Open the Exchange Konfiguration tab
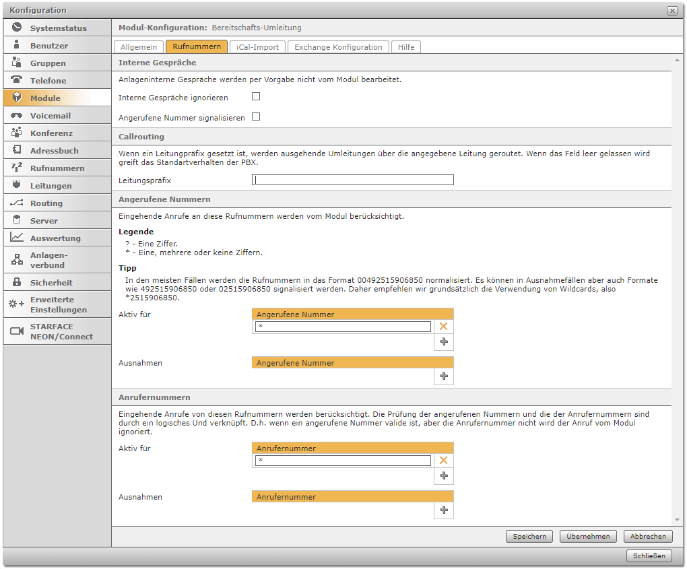Screen dimensions: 687x569 click(x=338, y=47)
